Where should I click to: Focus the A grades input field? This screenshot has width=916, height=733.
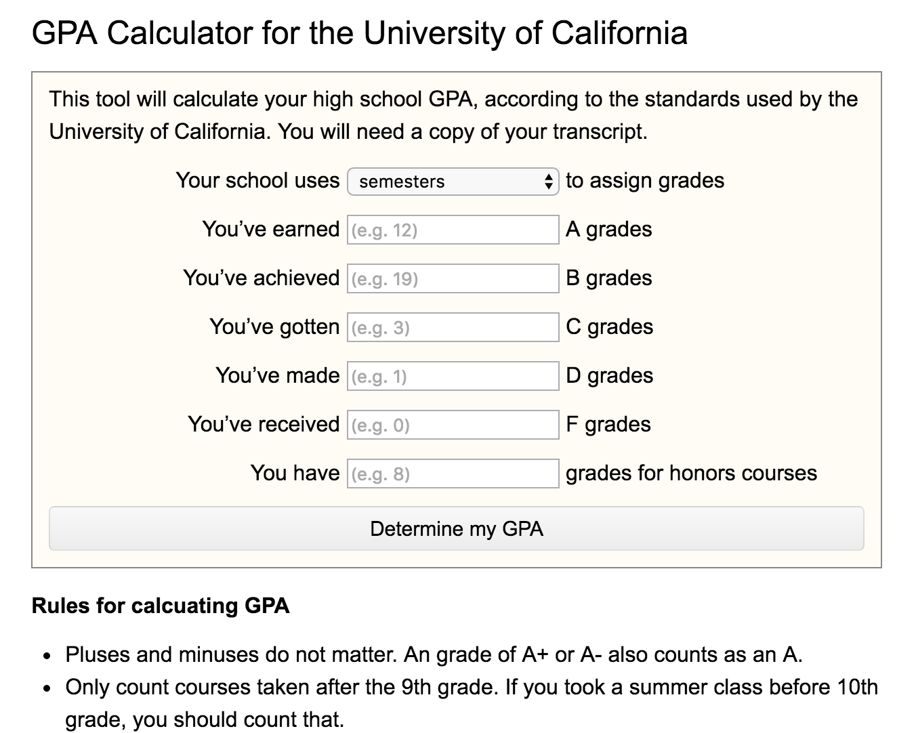tap(453, 230)
